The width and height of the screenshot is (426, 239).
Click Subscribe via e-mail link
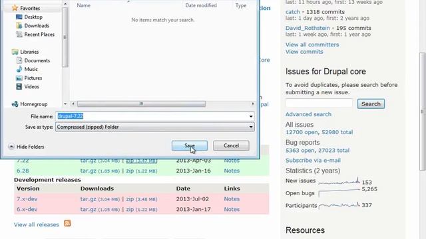(313, 161)
